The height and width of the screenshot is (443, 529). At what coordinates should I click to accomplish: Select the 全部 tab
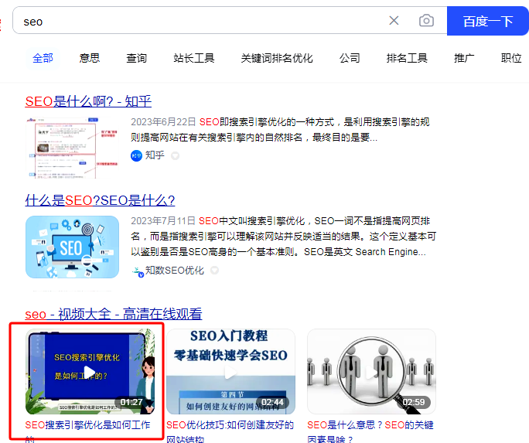tap(43, 58)
